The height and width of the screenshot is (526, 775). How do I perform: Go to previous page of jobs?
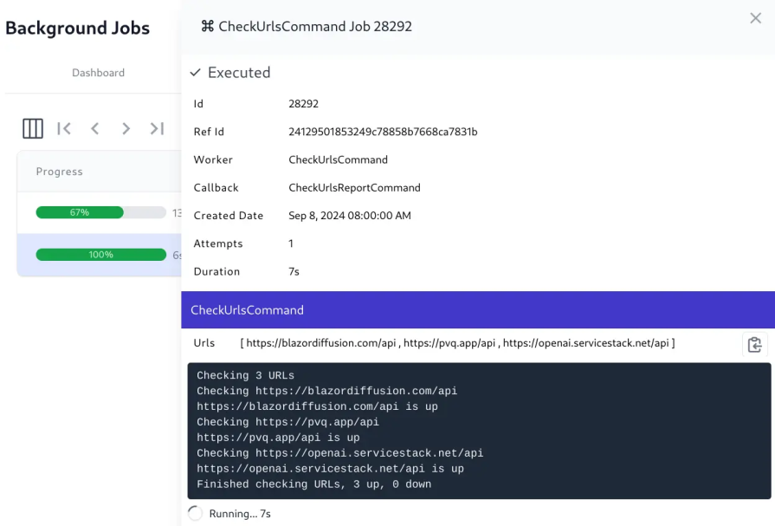[x=95, y=128]
